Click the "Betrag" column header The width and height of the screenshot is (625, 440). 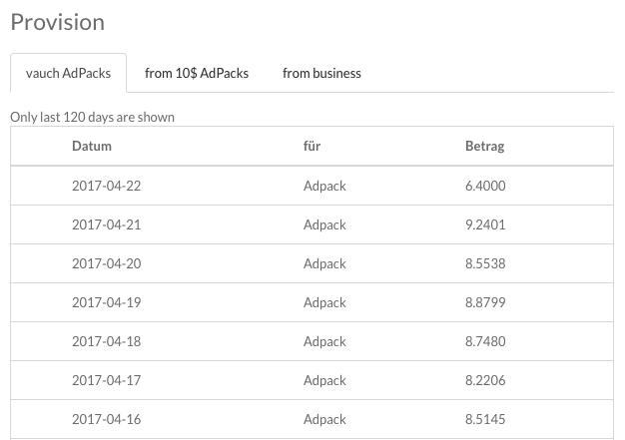click(x=484, y=146)
